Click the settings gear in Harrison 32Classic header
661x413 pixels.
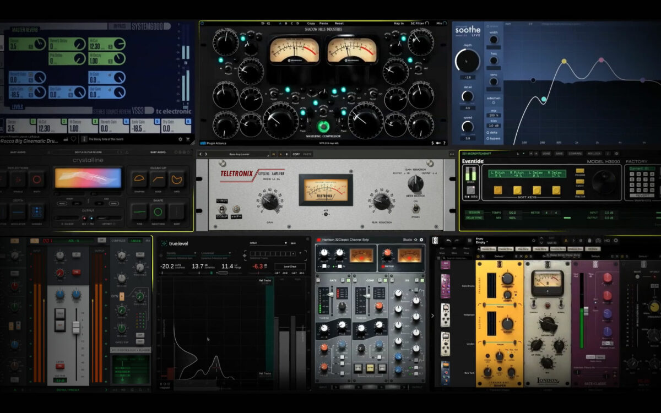[422, 240]
